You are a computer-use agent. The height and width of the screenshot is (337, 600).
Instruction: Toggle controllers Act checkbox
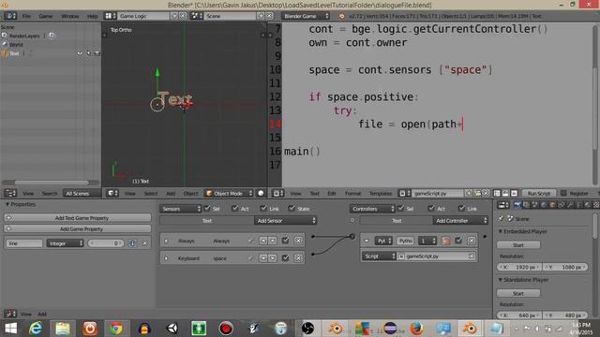431,208
